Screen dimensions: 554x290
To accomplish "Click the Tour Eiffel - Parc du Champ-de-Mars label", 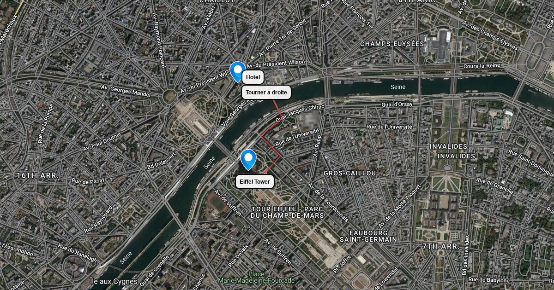I will tap(287, 212).
